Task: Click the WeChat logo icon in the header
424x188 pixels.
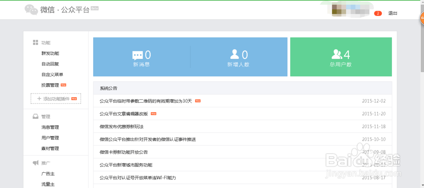Action: point(31,10)
